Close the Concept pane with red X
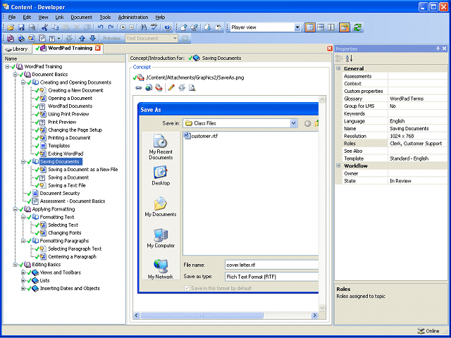The height and width of the screenshot is (338, 451). 330,49
